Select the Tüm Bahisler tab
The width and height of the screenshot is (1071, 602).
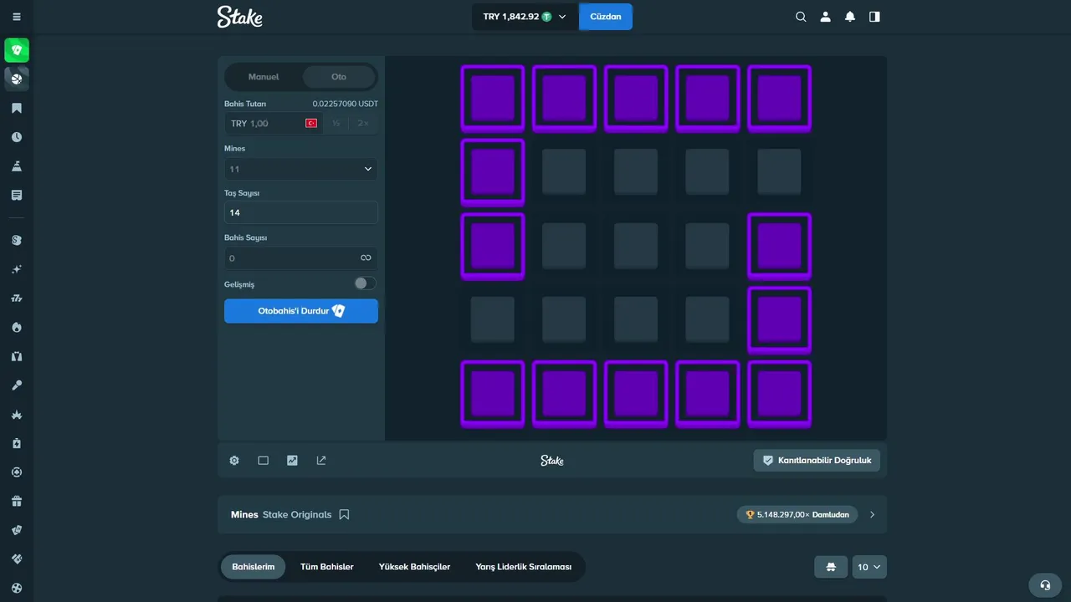click(x=327, y=567)
